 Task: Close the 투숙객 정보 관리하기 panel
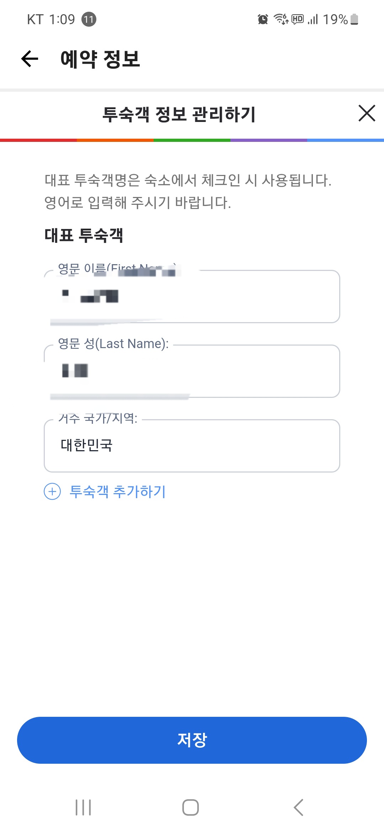point(367,113)
